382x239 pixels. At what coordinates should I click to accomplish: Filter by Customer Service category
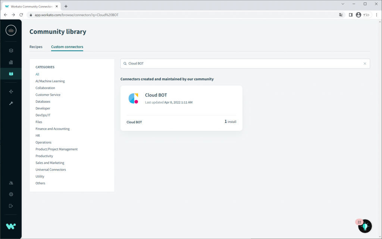pos(48,95)
